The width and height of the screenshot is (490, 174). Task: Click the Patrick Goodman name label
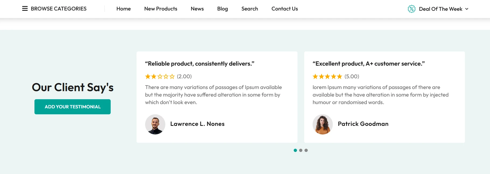tap(363, 124)
